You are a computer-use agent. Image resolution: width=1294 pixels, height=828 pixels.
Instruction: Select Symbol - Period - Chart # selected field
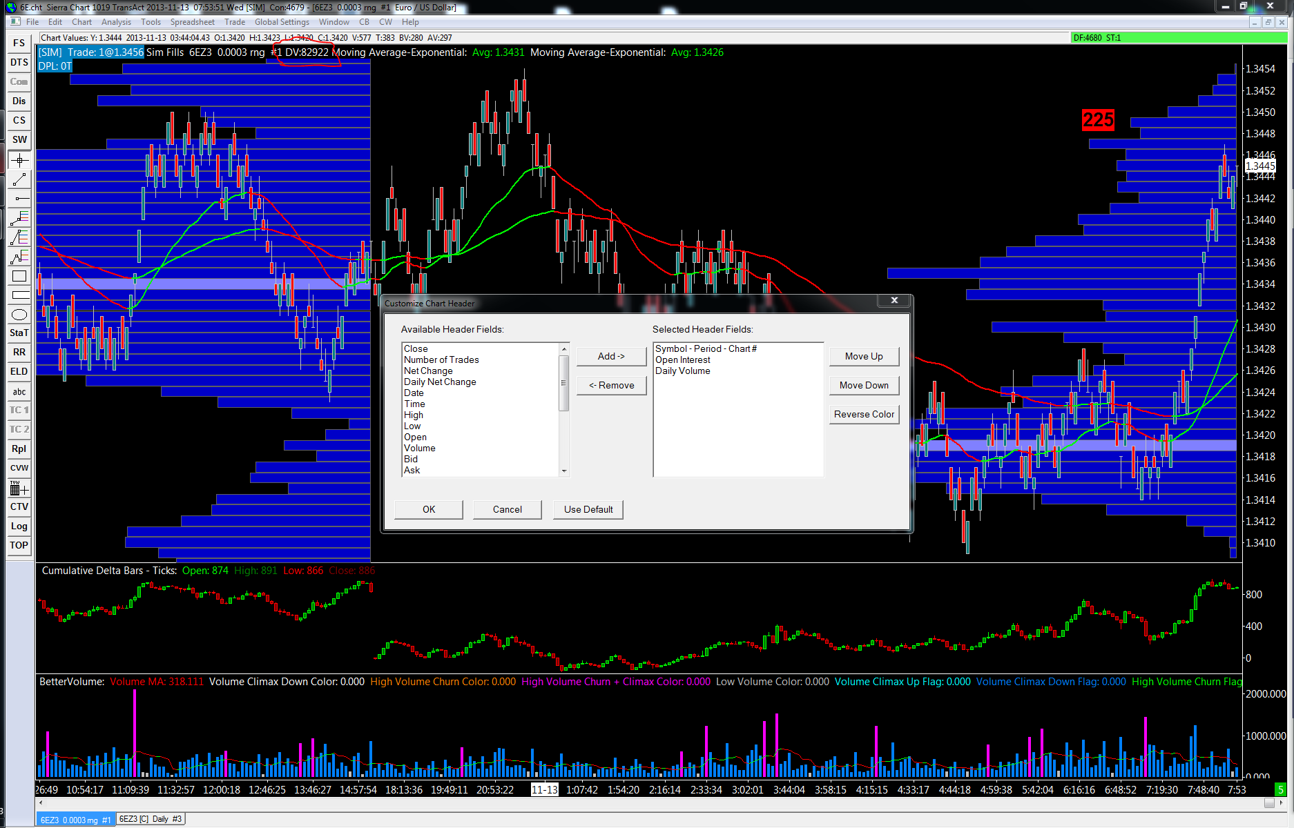click(x=738, y=348)
